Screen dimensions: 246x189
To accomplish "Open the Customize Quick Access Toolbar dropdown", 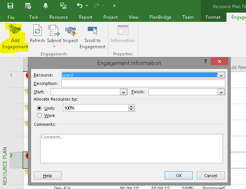I will click(114, 6).
